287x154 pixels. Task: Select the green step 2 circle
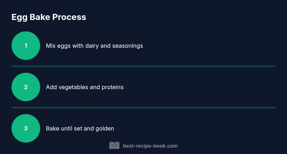click(x=26, y=87)
